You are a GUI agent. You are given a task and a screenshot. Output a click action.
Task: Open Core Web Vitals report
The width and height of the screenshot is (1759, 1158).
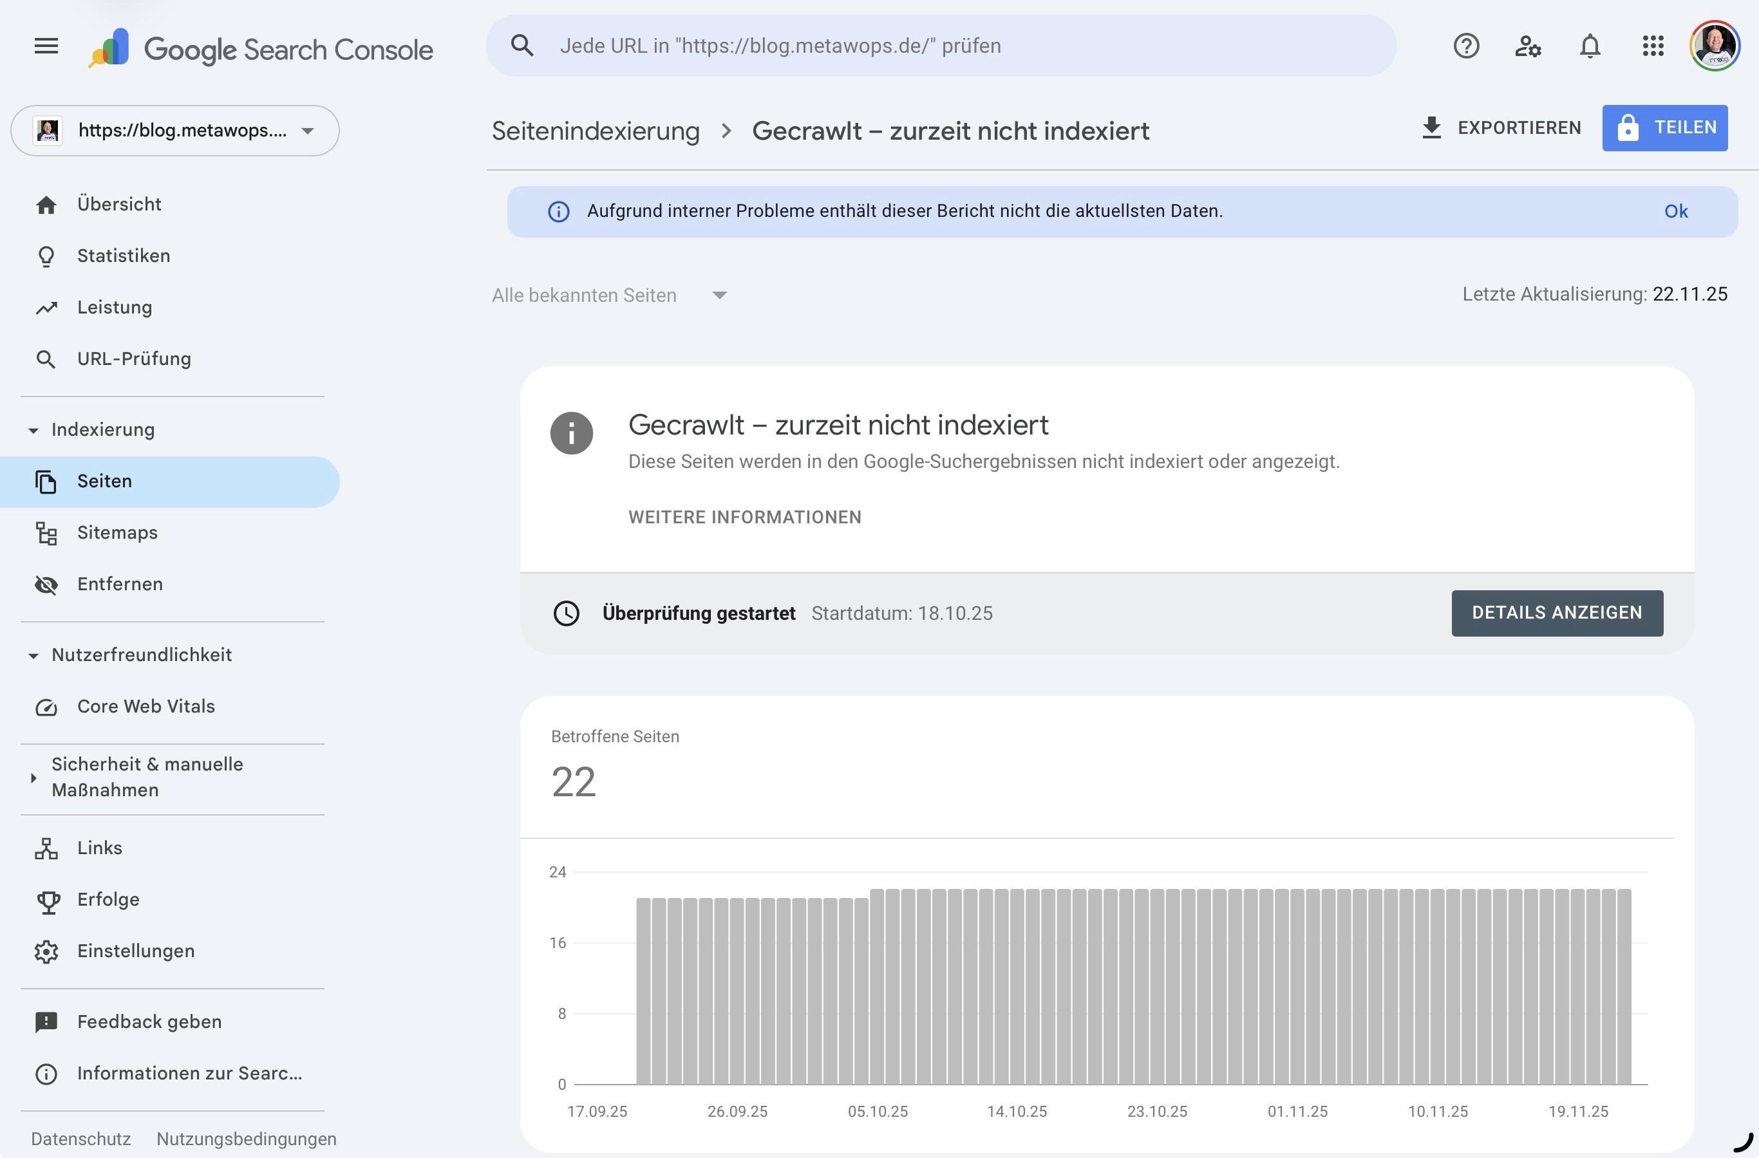pyautogui.click(x=146, y=707)
